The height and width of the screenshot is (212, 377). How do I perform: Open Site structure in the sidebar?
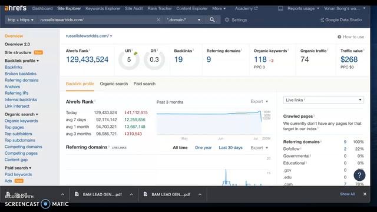pyautogui.click(x=18, y=52)
